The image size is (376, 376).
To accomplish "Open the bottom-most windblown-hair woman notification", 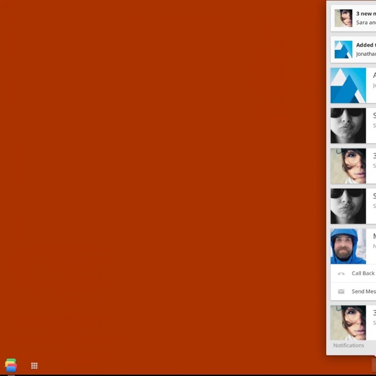I will tap(348, 323).
